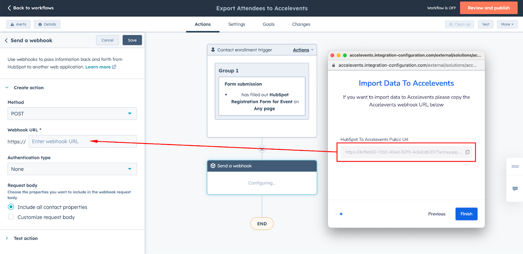Minimize the popup with the yellow button
Image resolution: width=523 pixels, height=254 pixels.
tap(339, 55)
